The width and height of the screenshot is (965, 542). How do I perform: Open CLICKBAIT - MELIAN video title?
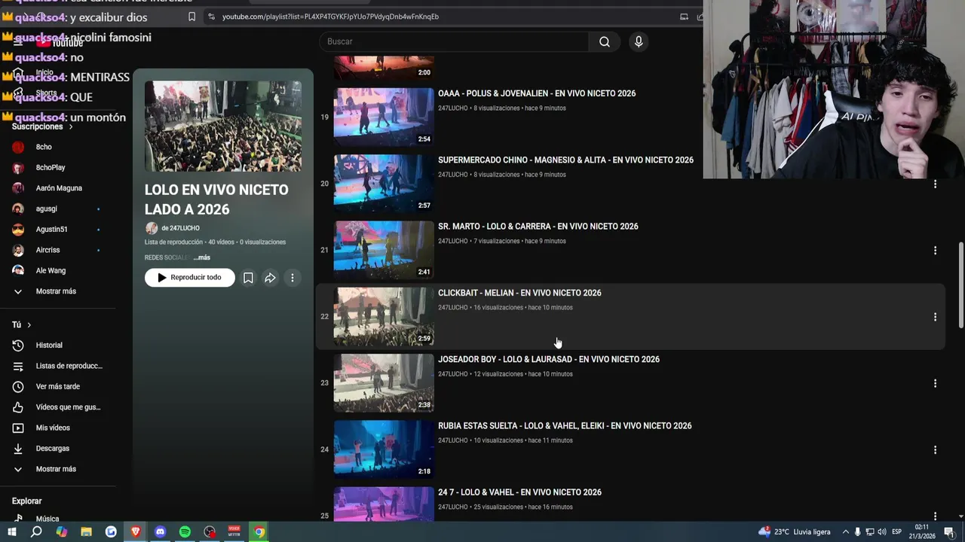(x=519, y=293)
